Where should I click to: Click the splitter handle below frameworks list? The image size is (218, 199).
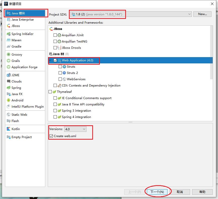click(x=130, y=122)
